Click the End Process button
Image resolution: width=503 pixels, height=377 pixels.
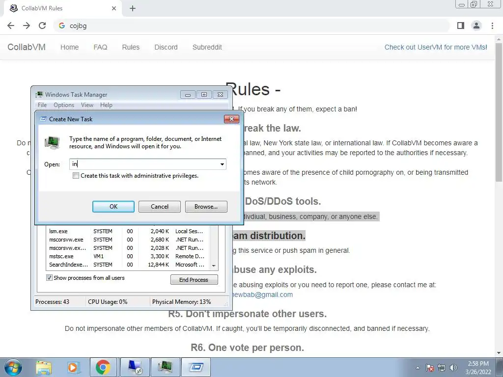[194, 279]
